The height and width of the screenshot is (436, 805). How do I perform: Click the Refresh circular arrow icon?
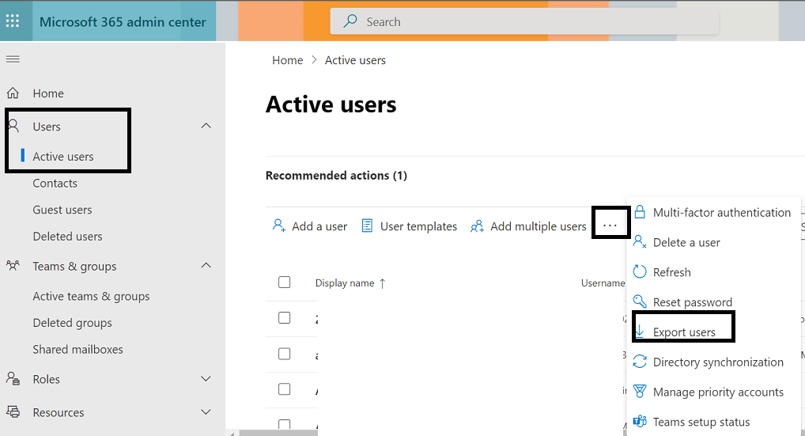tap(640, 271)
